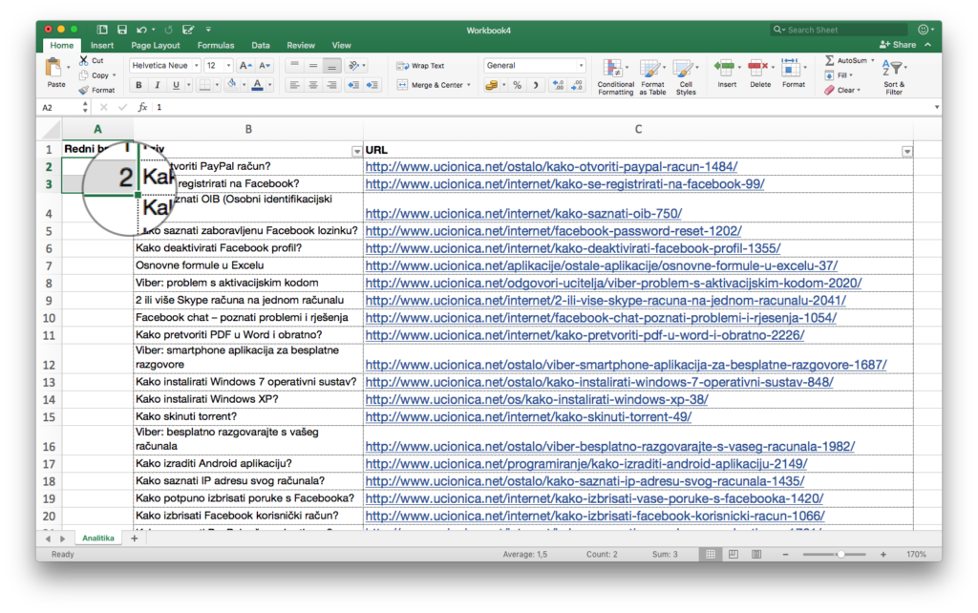This screenshot has height=613, width=978.
Task: Apply percent style to the cell
Action: click(517, 85)
